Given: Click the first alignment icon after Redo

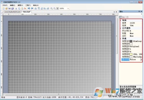Looking at the screenshot, I should tap(36, 9).
